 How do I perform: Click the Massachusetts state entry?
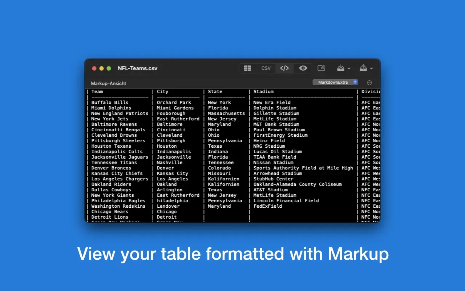click(226, 113)
